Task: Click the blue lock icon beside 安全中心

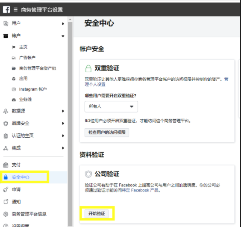Action: 6,177
